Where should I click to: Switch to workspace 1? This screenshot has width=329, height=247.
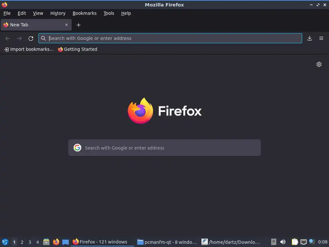pos(14,242)
